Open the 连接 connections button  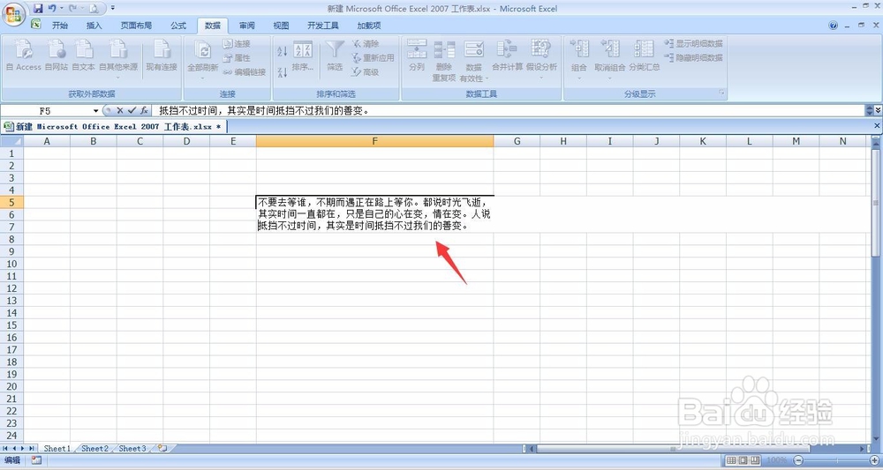tap(237, 43)
